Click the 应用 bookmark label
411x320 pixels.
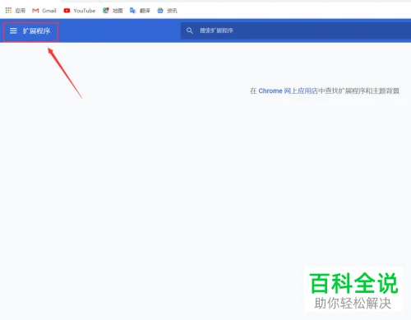click(x=21, y=11)
